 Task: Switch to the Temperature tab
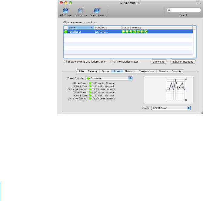(147, 71)
